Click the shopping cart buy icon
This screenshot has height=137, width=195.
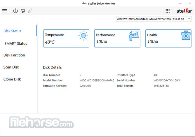pos(23,11)
